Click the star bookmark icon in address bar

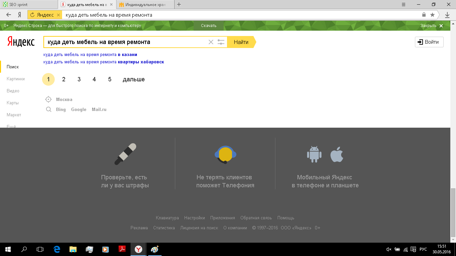tap(433, 15)
